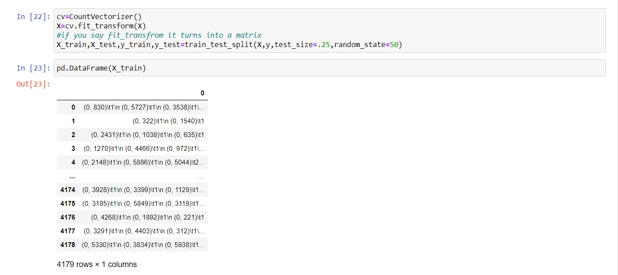Click the code cell containing cv=CountVectorizer()
The height and width of the screenshot is (275, 618).
click(329, 31)
